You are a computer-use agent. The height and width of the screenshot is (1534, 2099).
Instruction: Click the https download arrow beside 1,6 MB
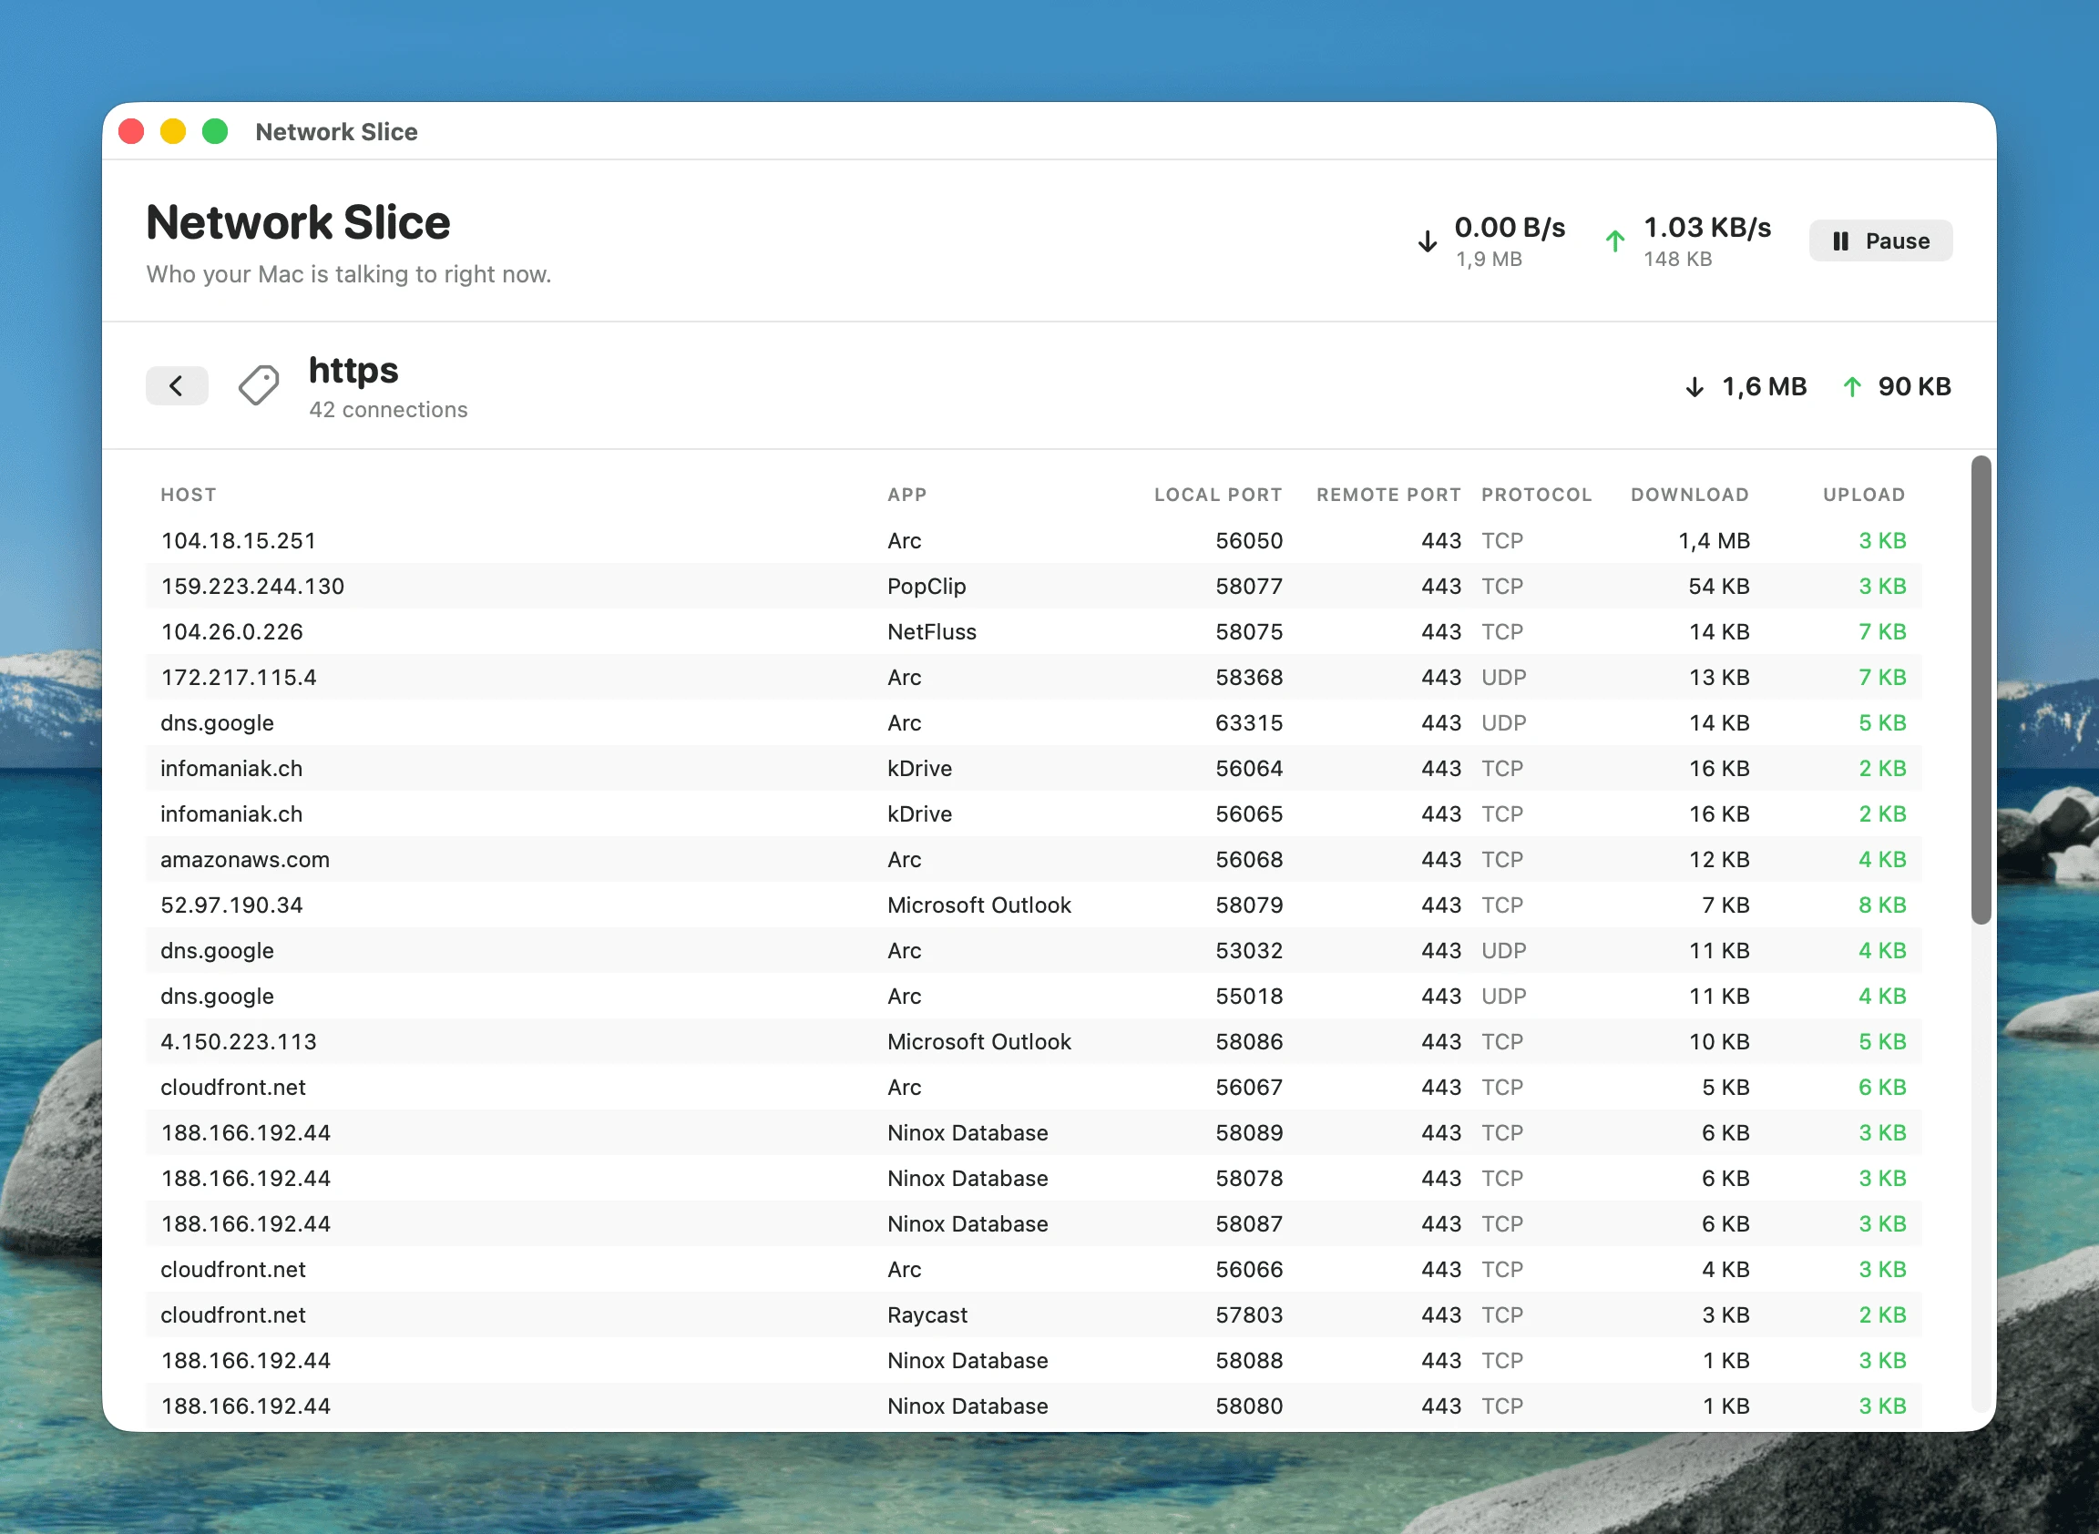click(1695, 386)
